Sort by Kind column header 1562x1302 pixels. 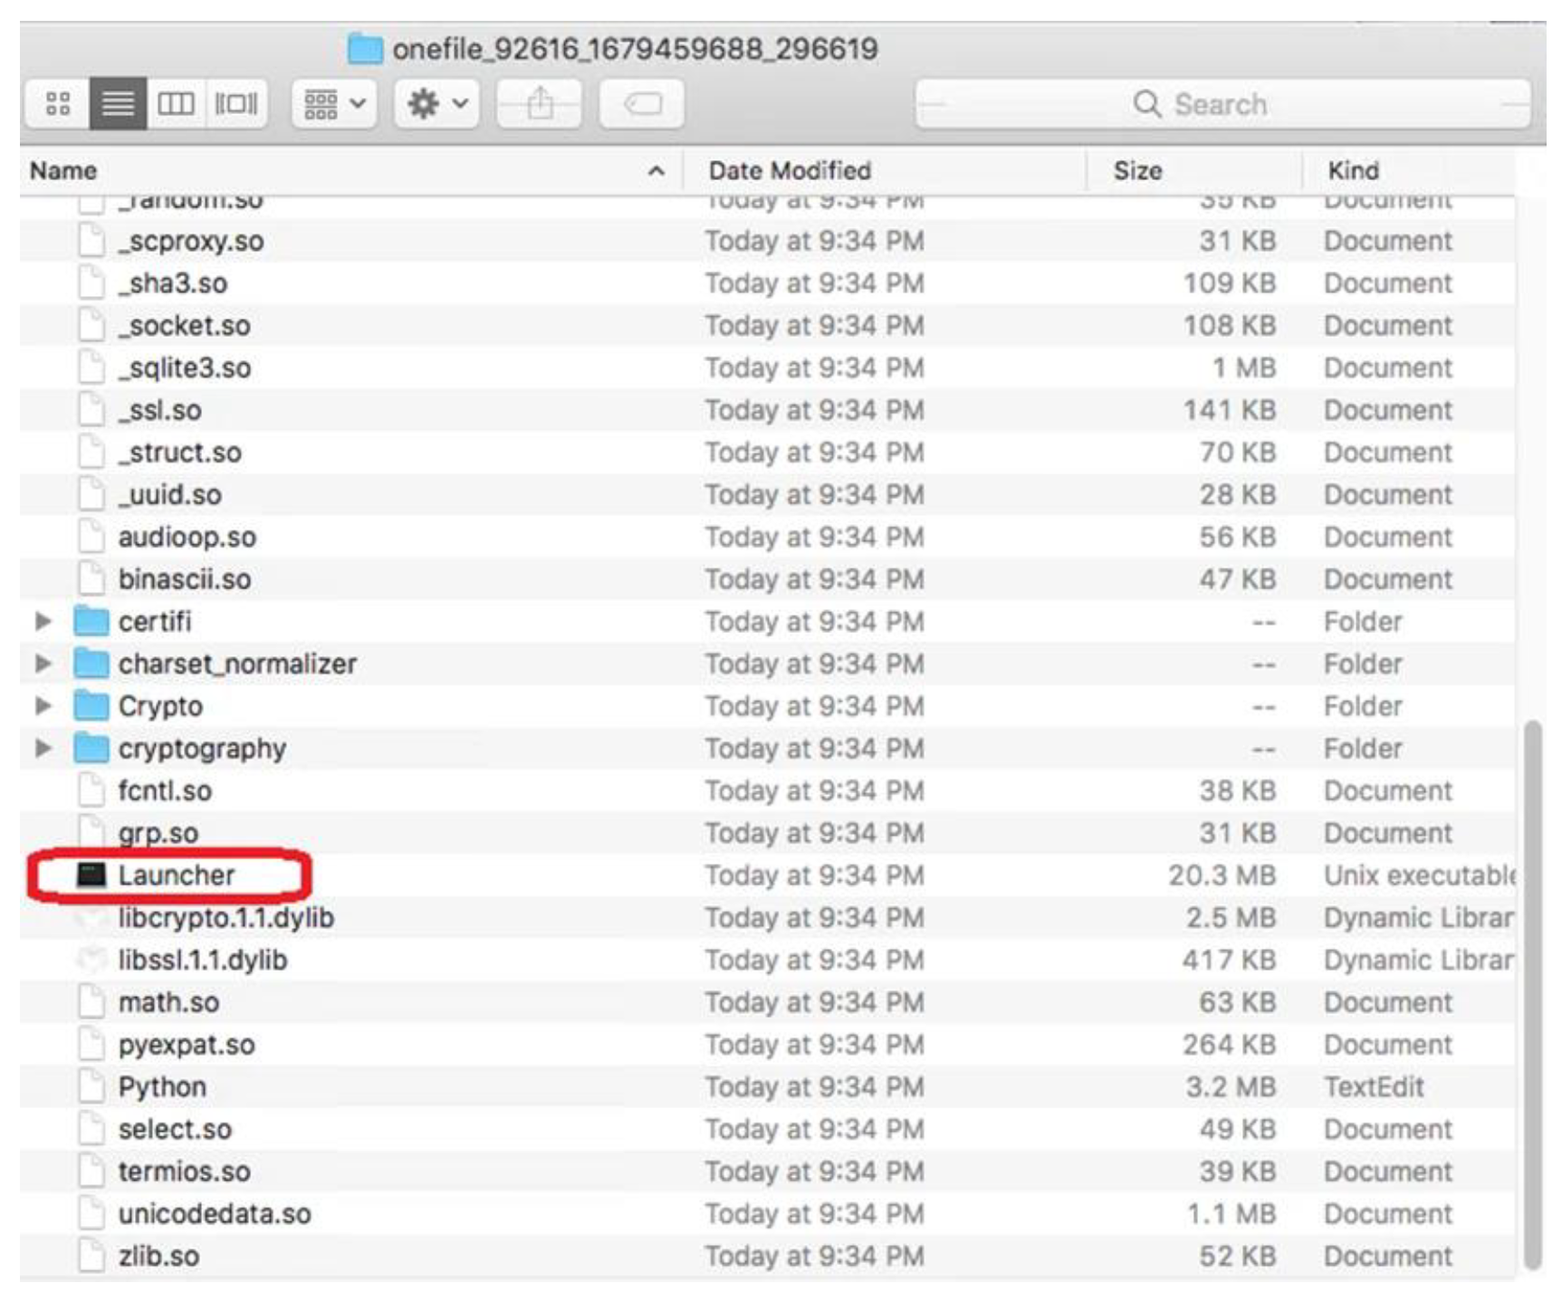pyautogui.click(x=1353, y=171)
